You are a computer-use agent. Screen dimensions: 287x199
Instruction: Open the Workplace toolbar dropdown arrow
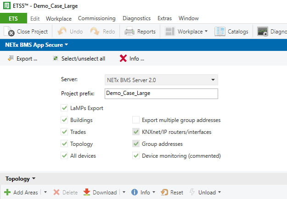coord(206,31)
